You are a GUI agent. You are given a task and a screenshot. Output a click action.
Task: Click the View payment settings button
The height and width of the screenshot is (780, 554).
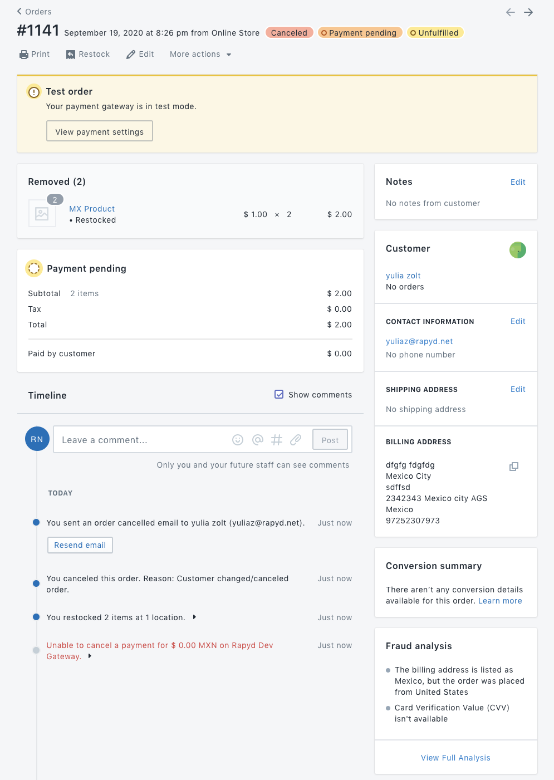[x=100, y=131]
